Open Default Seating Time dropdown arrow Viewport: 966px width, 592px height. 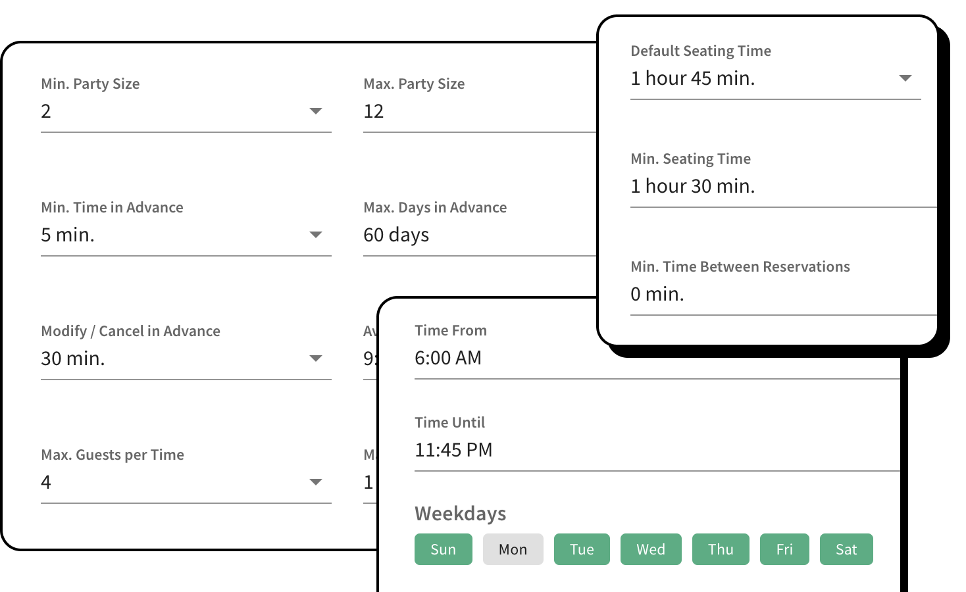tap(905, 78)
